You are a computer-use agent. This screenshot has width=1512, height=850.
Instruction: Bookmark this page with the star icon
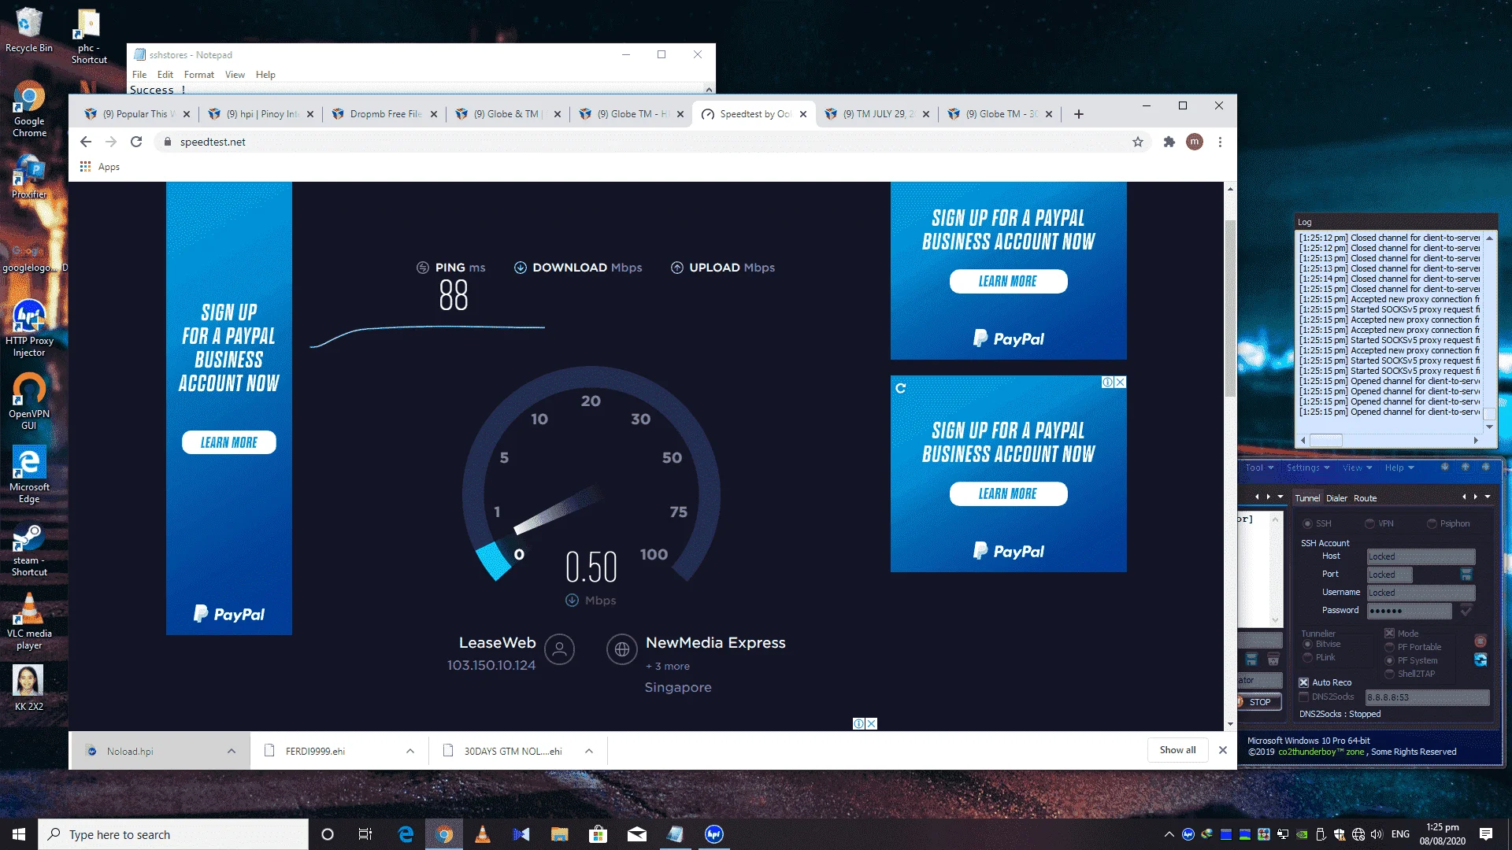pyautogui.click(x=1137, y=142)
